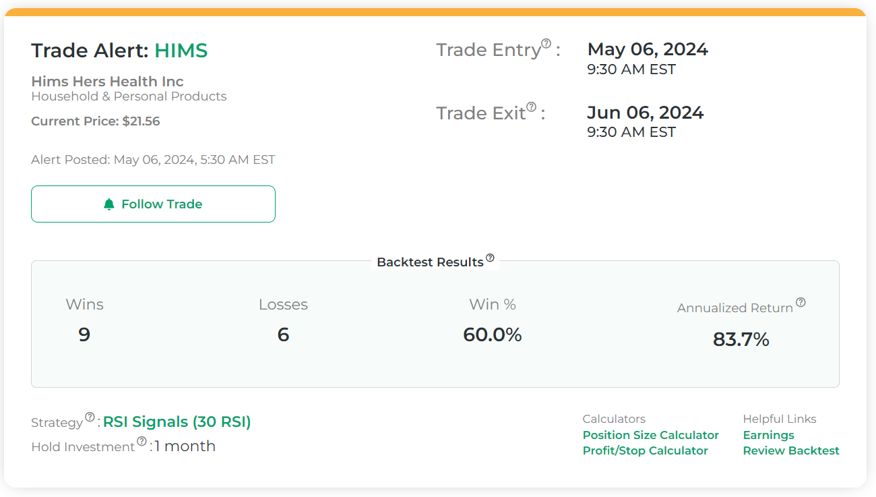Screen dimensions: 876x497
Task: Click the Strategy help question icon
Action: 90,417
